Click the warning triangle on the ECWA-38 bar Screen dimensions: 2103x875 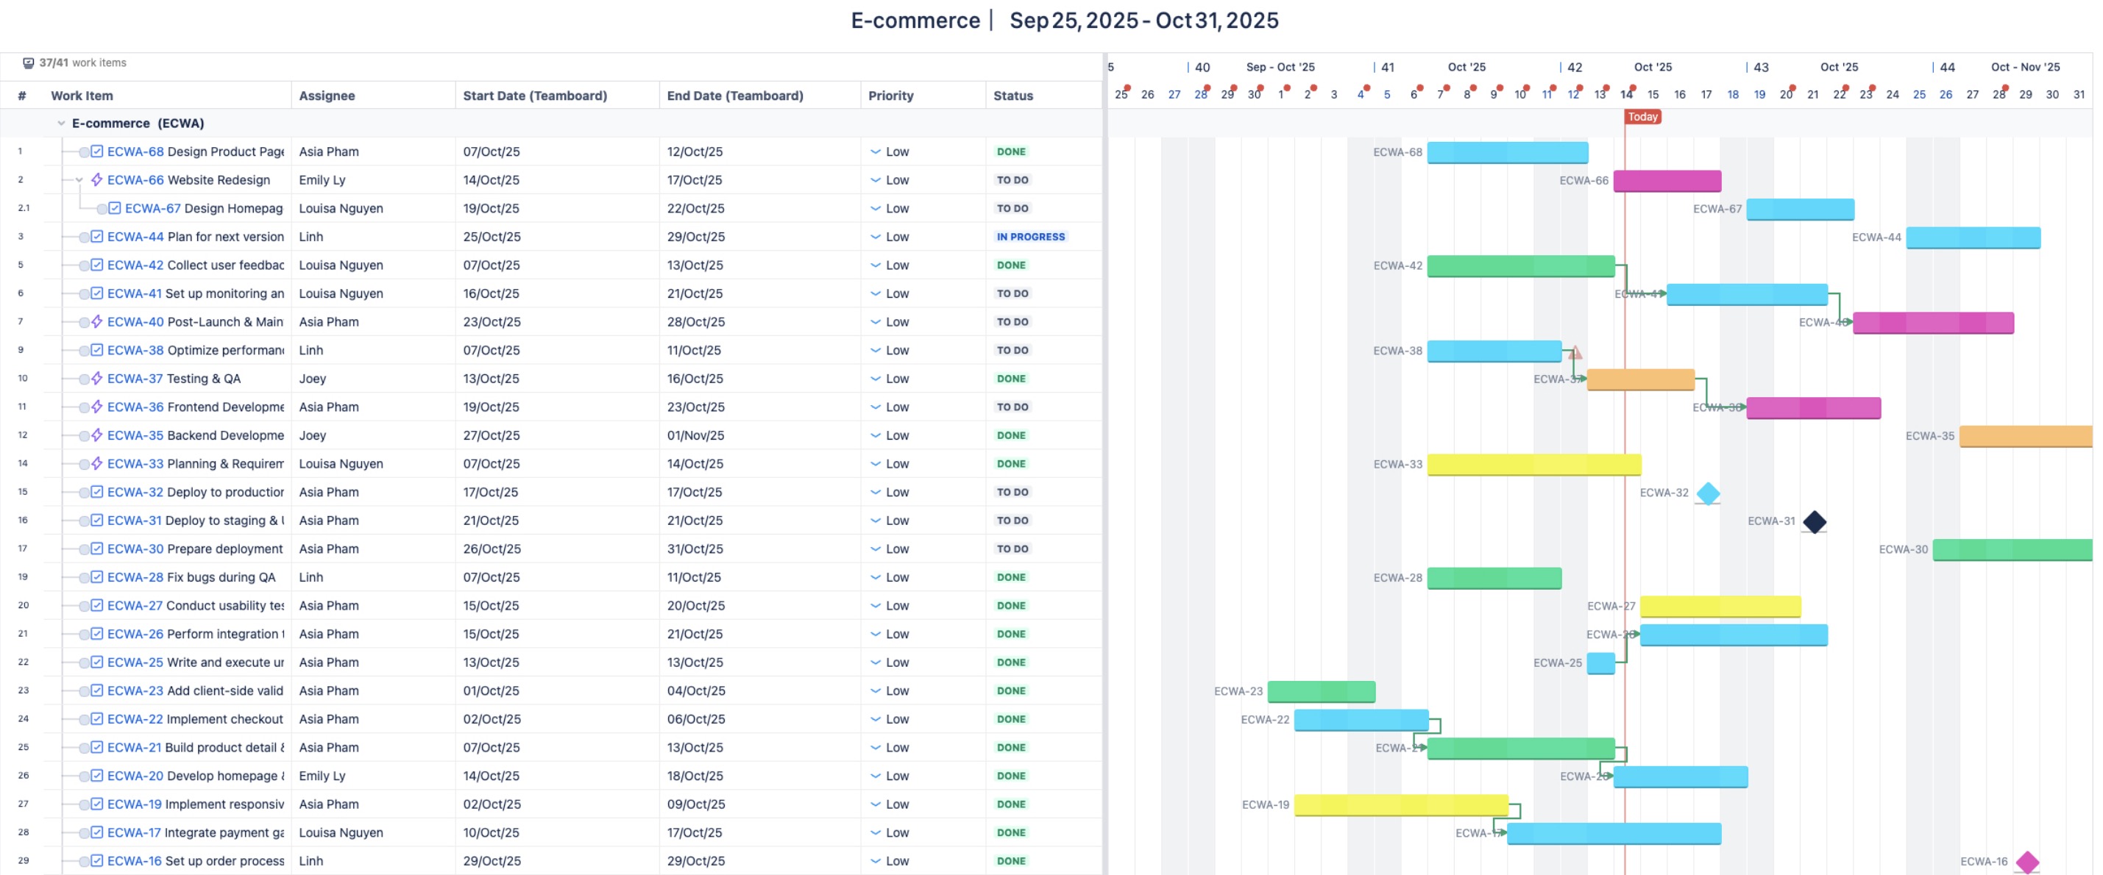pyautogui.click(x=1575, y=353)
